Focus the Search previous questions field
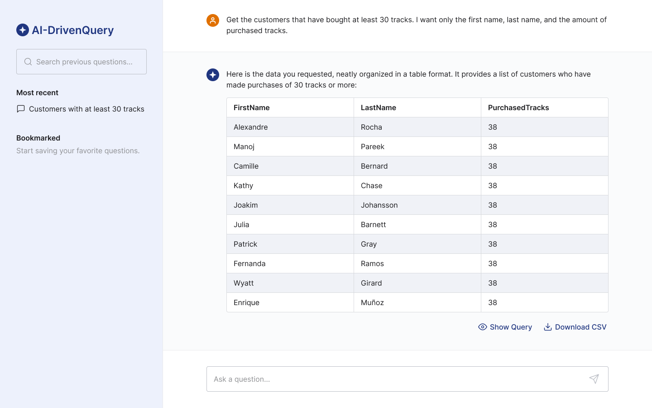This screenshot has width=652, height=408. point(81,62)
